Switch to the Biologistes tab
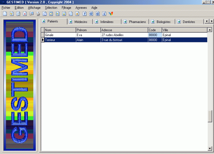Viewport: 214px width, 154px height. pyautogui.click(x=162, y=22)
